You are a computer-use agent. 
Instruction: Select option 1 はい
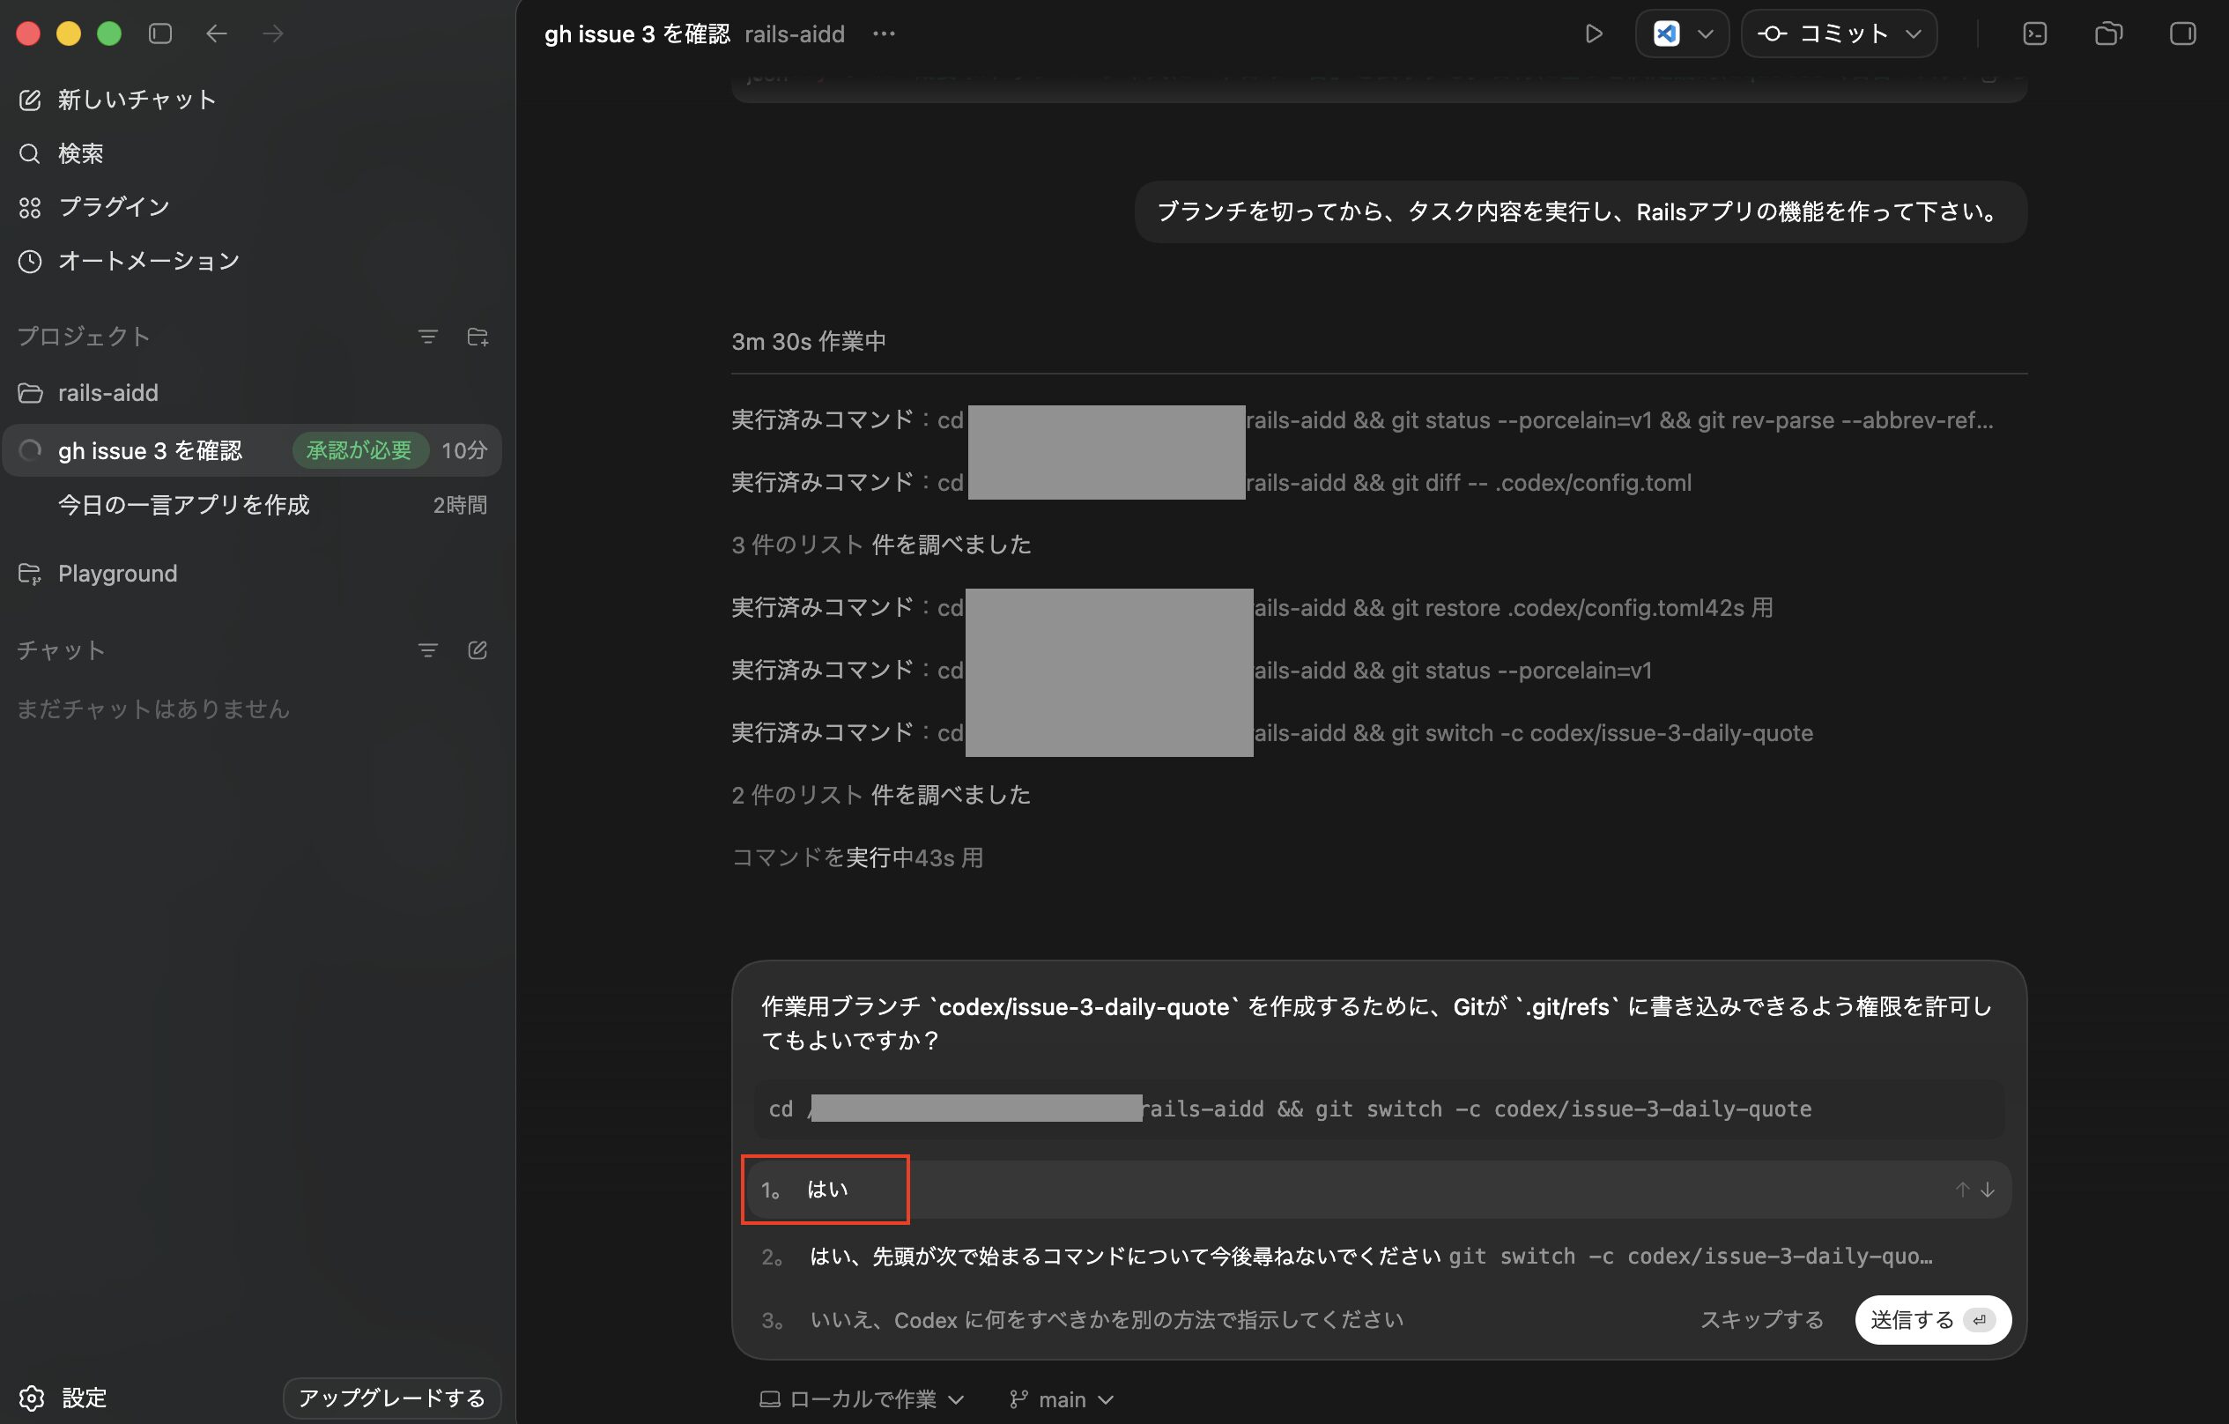tap(826, 1190)
